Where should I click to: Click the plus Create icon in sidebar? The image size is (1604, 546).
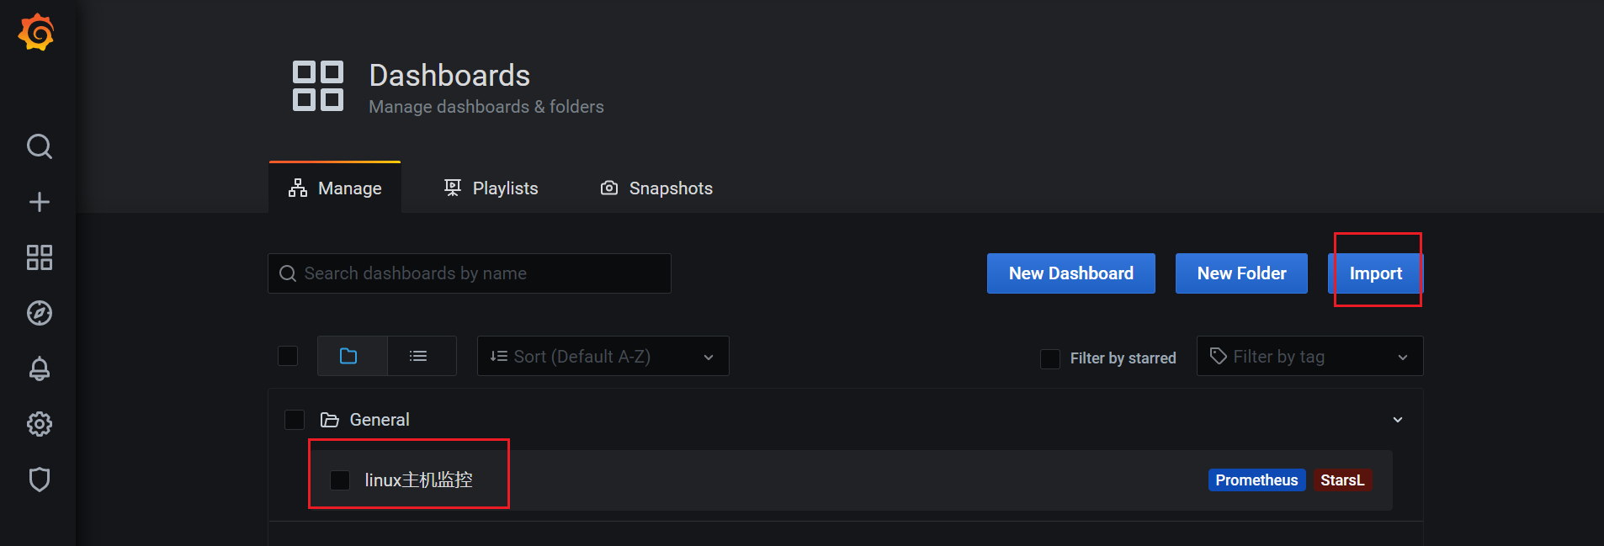[x=40, y=202]
